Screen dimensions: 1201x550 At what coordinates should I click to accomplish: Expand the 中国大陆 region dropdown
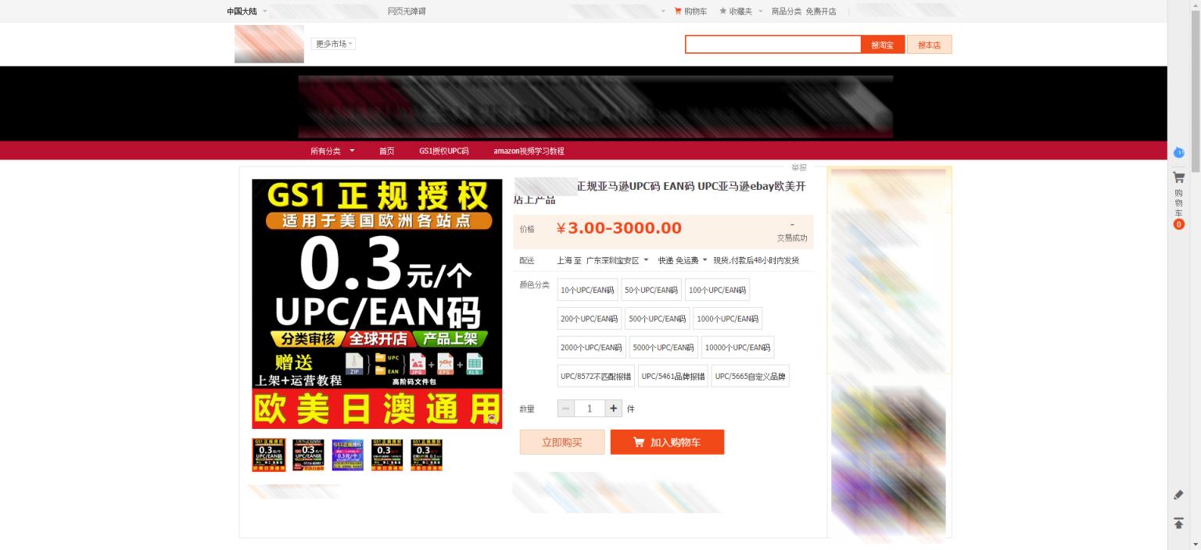coord(247,11)
